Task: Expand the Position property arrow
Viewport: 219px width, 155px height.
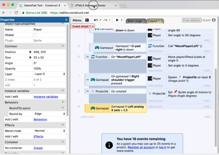Action: click(x=30, y=52)
